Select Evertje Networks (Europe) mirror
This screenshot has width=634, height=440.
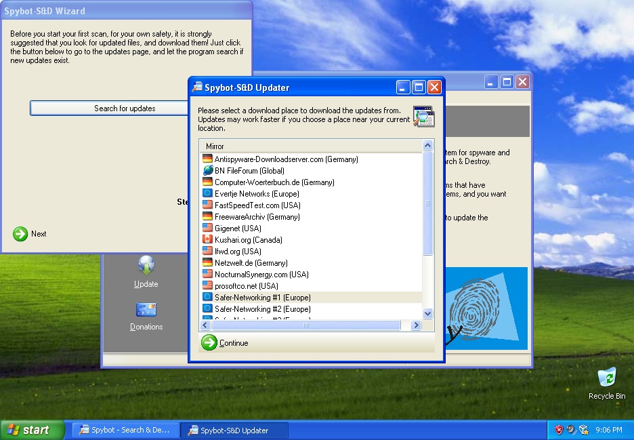coord(311,193)
